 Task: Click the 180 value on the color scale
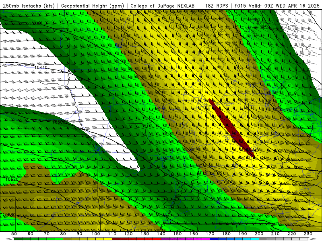pos(226,234)
